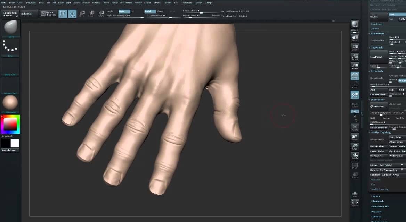
Task: Click the QRemesher button
Action: [x=379, y=106]
